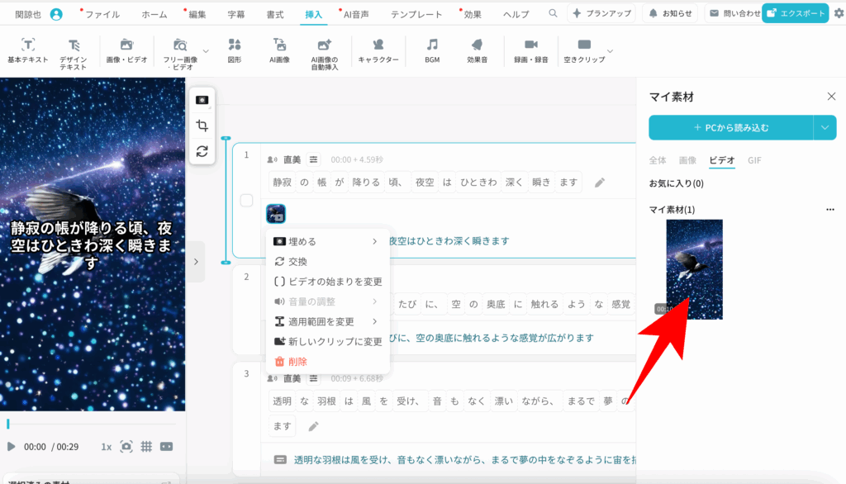Edit clip 3 text with pencil icon
846x484 pixels.
coord(313,426)
